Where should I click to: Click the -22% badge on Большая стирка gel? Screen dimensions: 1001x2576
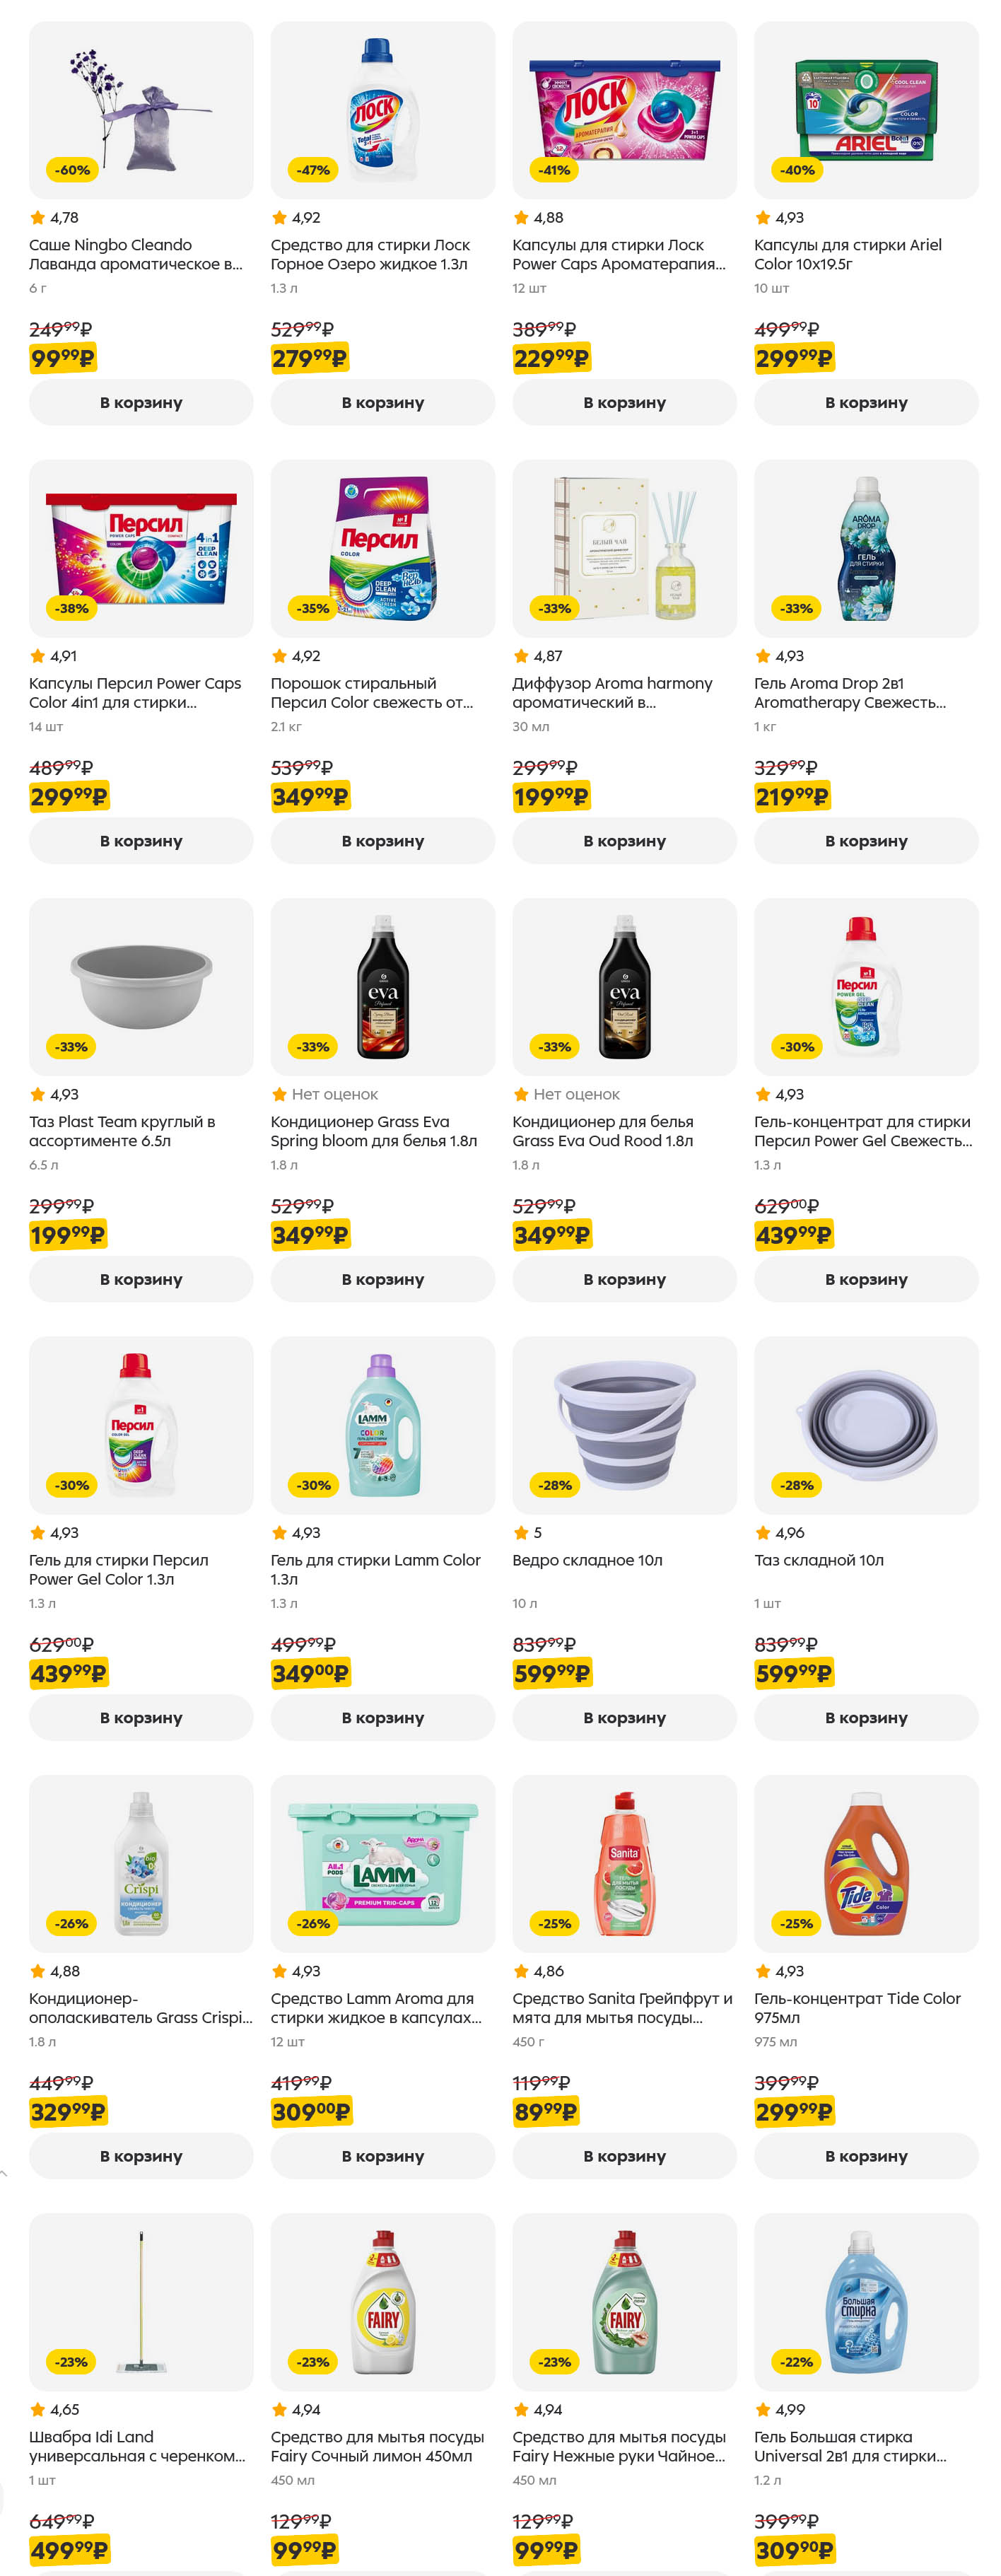click(x=797, y=2361)
